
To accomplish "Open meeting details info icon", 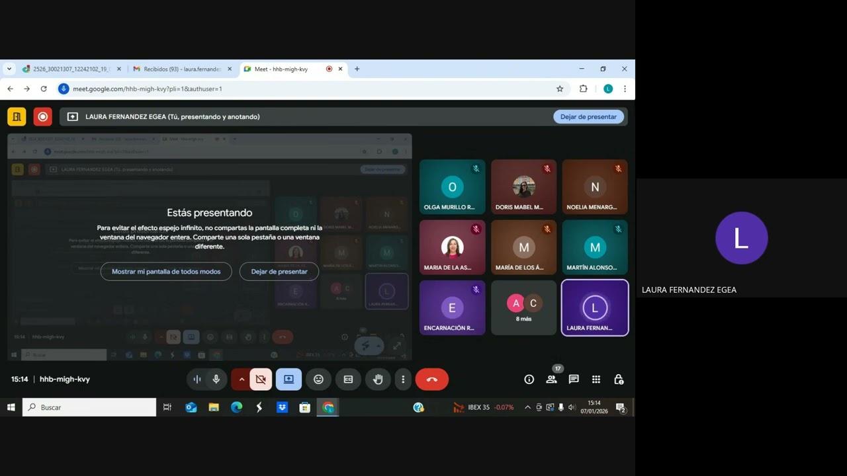I will [x=529, y=379].
